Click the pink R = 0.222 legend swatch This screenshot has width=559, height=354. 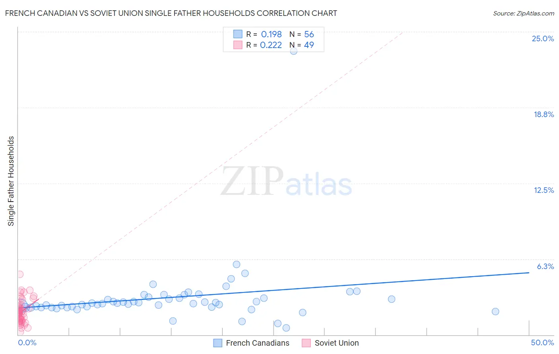[x=238, y=45]
